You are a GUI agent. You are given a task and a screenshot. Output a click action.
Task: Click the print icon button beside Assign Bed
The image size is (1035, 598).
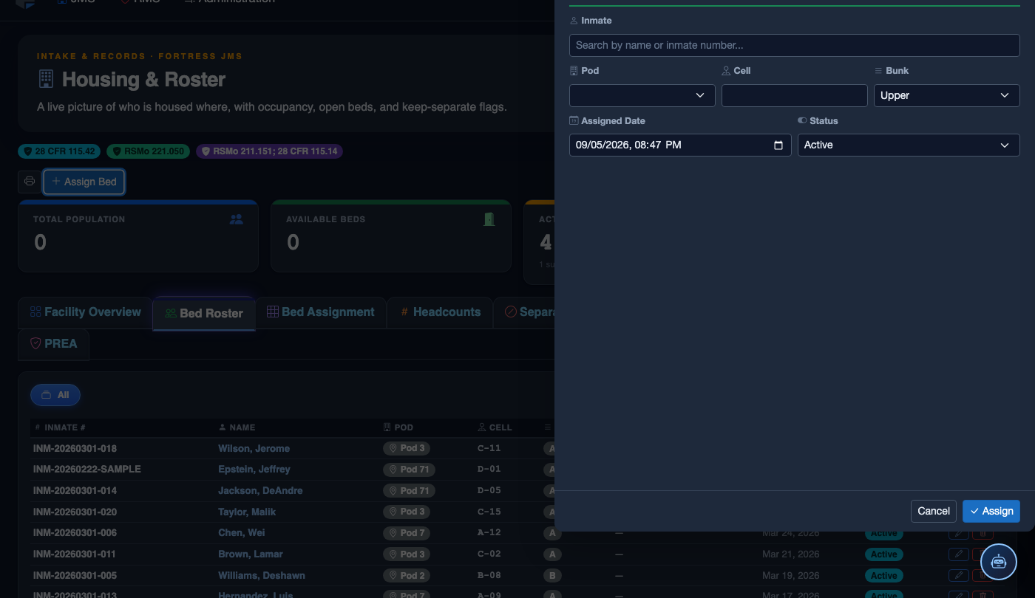click(30, 182)
